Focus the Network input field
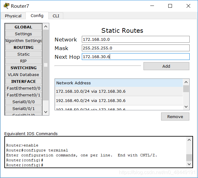Screen dimensions: 198x178 click(x=136, y=39)
